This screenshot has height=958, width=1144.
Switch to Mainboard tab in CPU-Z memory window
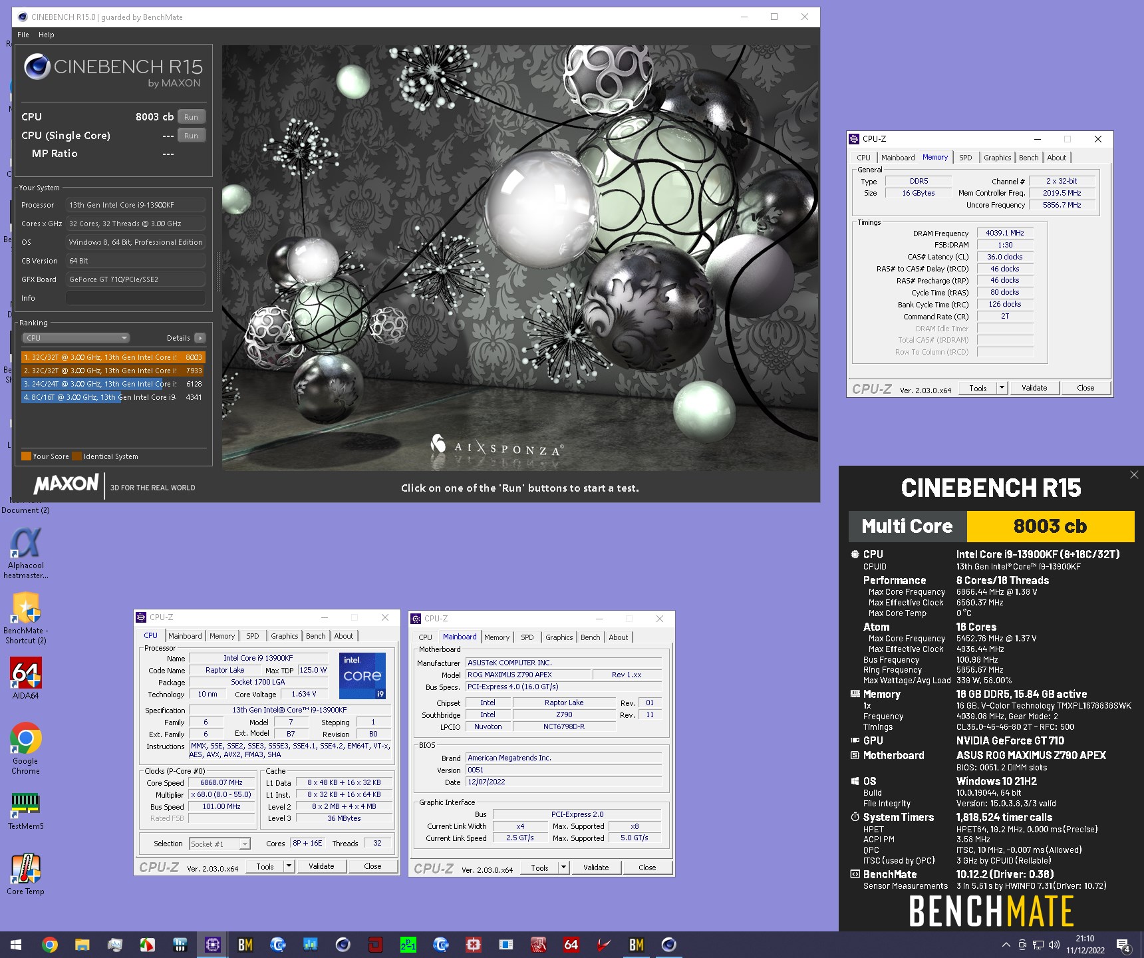click(898, 158)
